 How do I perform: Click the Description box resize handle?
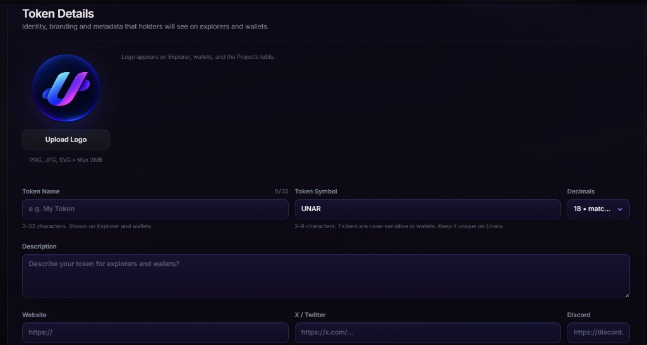click(x=627, y=295)
